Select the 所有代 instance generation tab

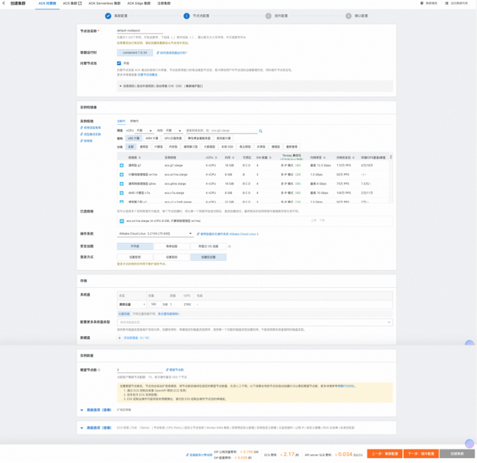coord(134,121)
